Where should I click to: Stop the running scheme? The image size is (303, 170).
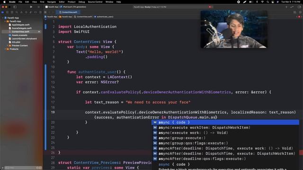coord(39,7)
